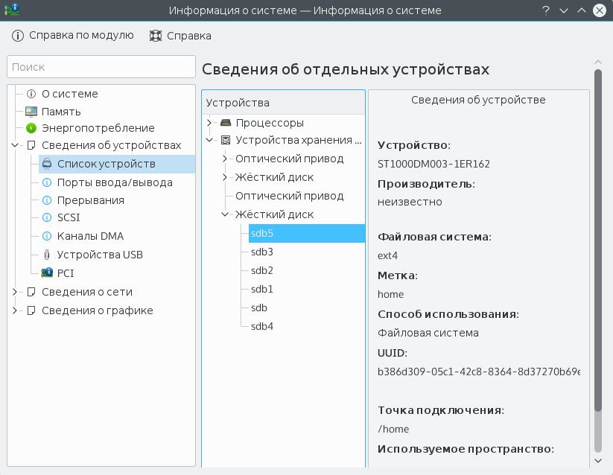Expand Сведения о сети category
Image resolution: width=613 pixels, height=475 pixels.
point(16,291)
